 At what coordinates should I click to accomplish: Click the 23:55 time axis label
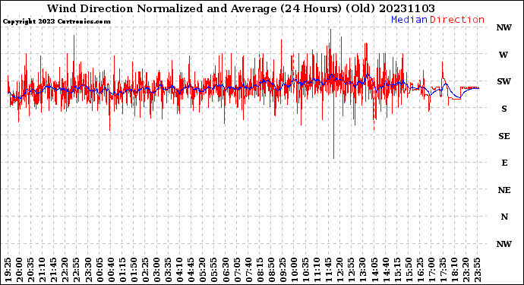[477, 270]
